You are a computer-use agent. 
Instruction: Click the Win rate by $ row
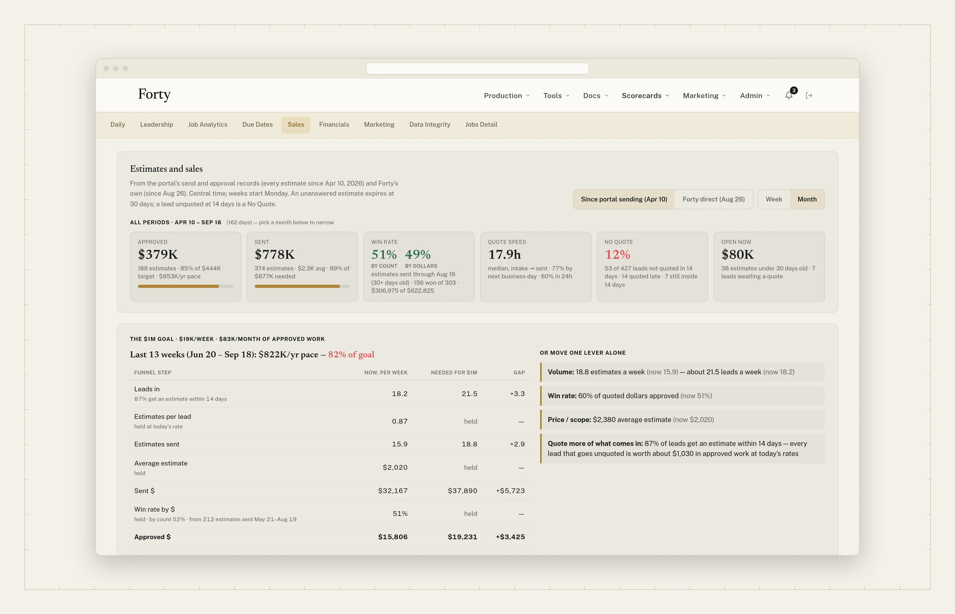329,514
